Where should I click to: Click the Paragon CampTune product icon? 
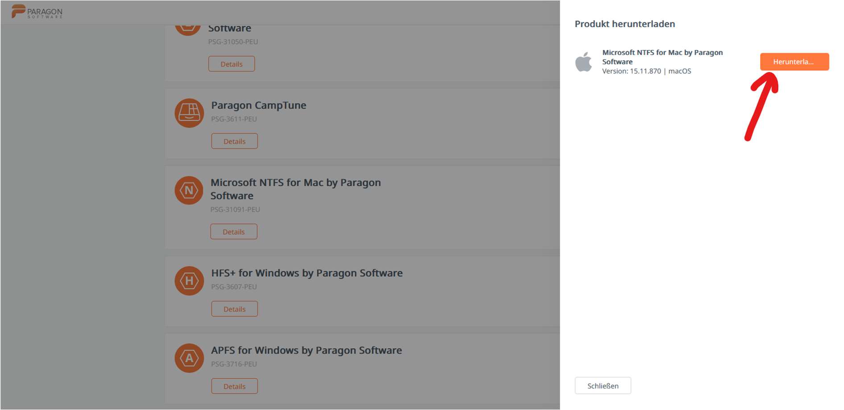pyautogui.click(x=189, y=113)
